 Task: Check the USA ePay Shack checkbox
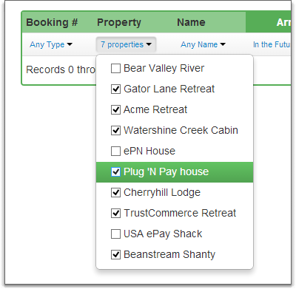coord(115,234)
